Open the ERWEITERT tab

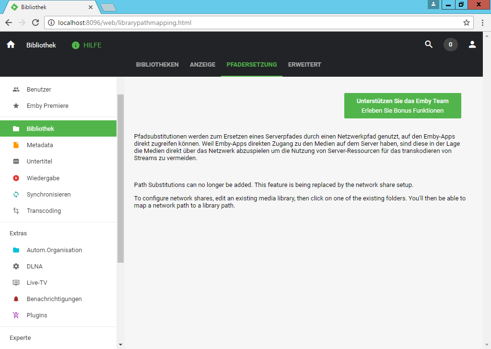304,65
